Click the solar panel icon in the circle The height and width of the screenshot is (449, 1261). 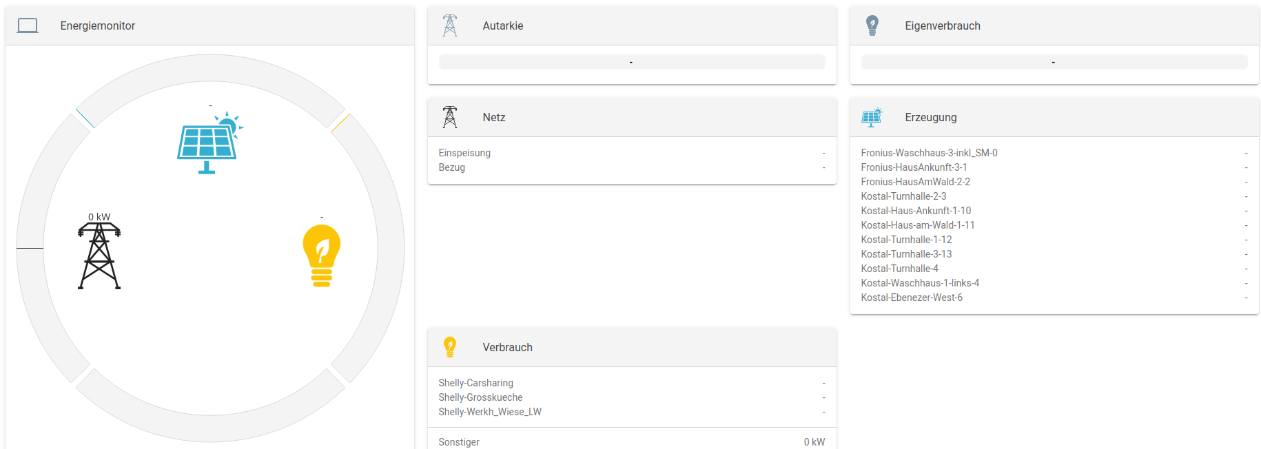pos(209,143)
